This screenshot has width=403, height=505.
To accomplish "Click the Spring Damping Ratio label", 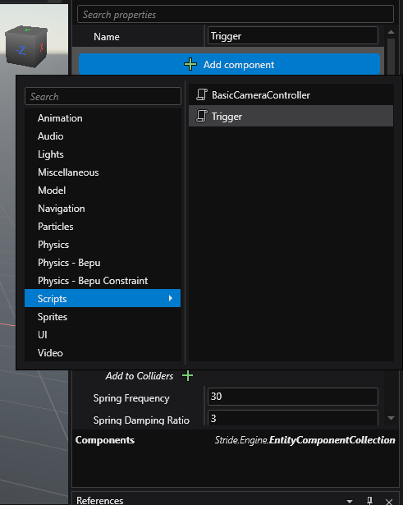I will tap(141, 420).
